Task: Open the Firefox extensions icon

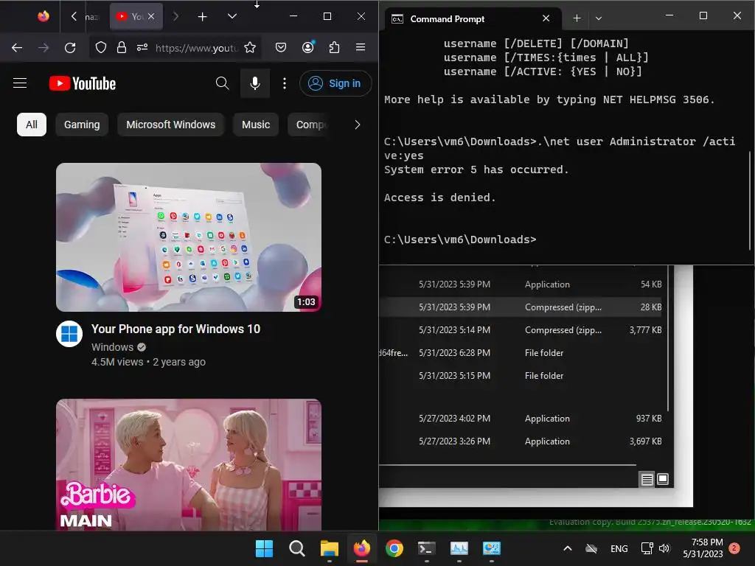Action: tap(334, 48)
